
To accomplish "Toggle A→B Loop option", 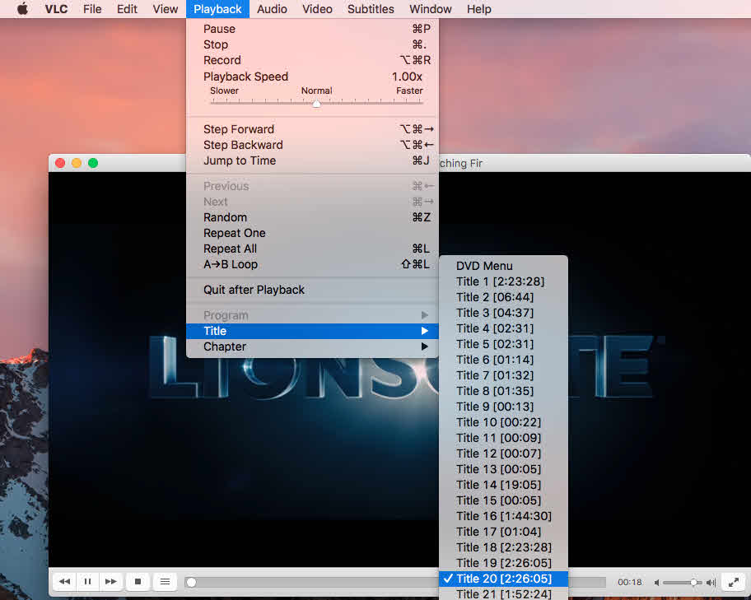I will point(312,264).
